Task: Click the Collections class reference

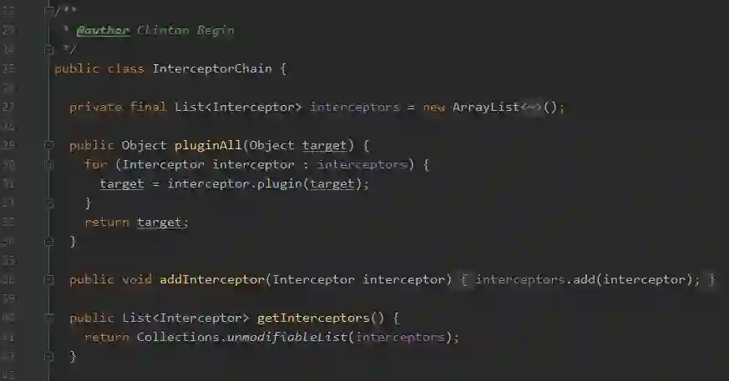Action: (x=178, y=338)
